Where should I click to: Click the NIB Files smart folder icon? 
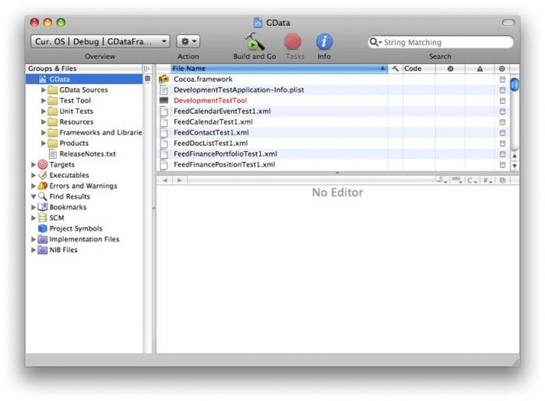click(x=42, y=250)
